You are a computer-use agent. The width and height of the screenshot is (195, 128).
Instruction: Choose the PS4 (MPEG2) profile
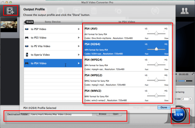126,79
